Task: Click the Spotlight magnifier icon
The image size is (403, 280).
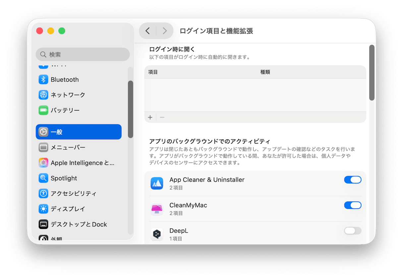Action: tap(43, 178)
